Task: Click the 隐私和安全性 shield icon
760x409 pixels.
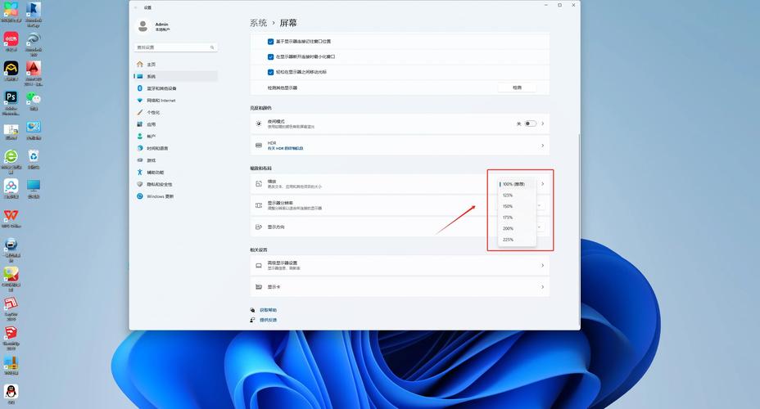Action: 140,185
